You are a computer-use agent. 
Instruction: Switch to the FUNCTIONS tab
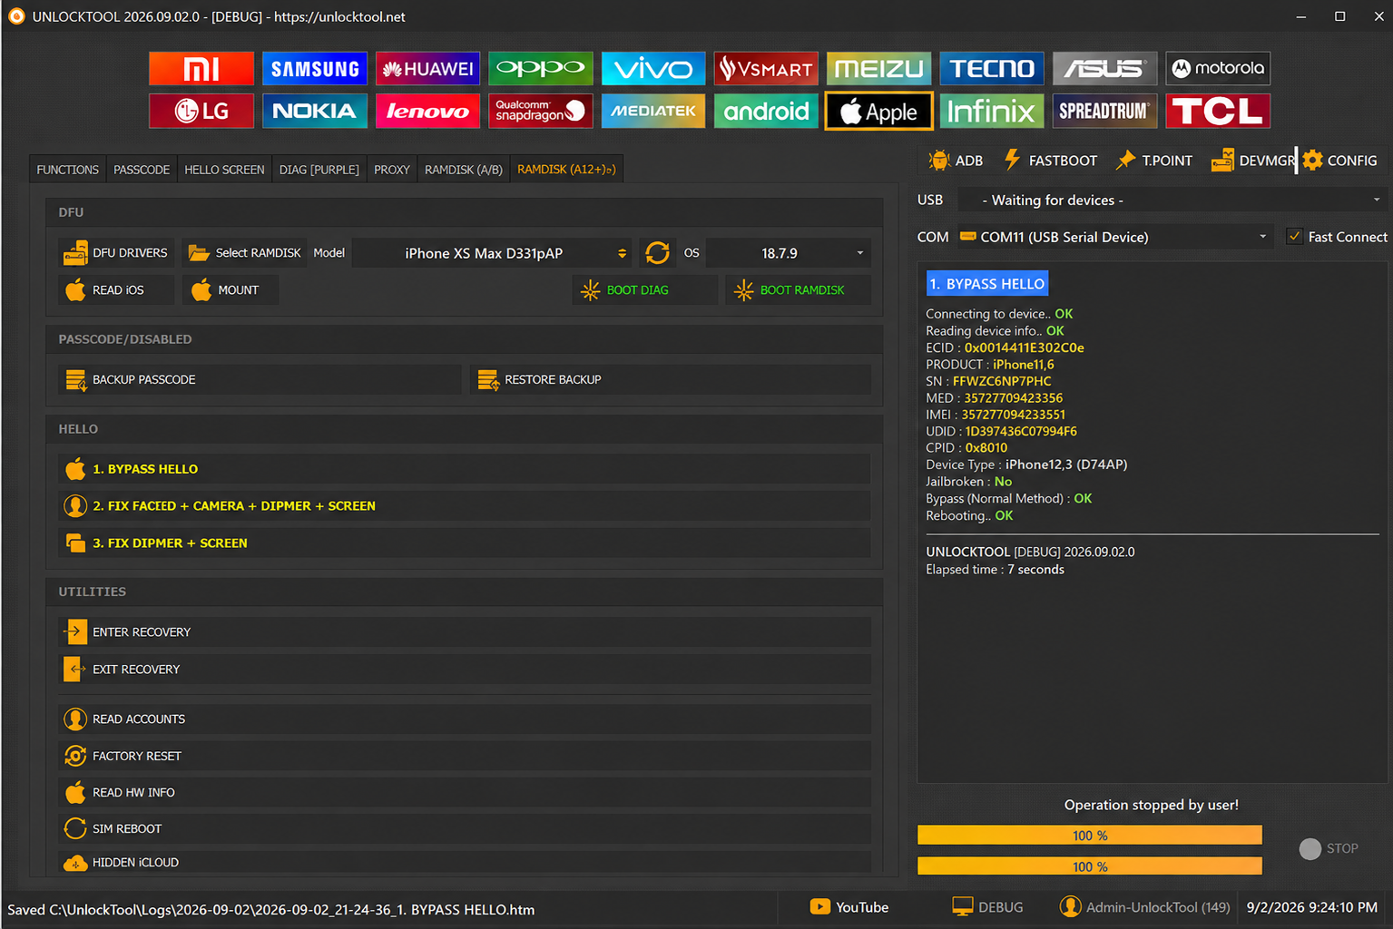coord(68,170)
